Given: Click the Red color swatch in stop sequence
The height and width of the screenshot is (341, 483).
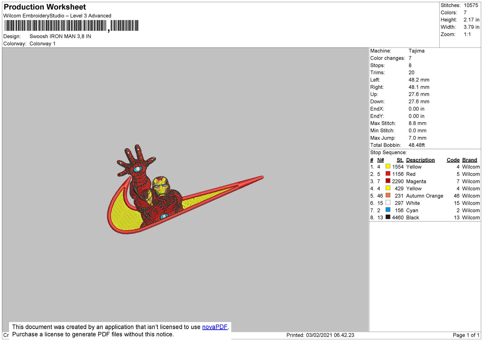Looking at the screenshot, I should coord(388,174).
